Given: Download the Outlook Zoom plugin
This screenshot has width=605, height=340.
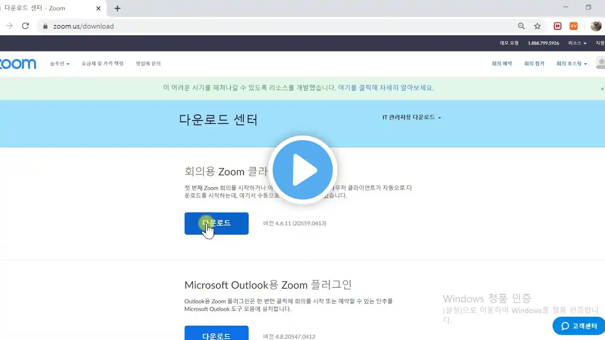Looking at the screenshot, I should 216,333.
